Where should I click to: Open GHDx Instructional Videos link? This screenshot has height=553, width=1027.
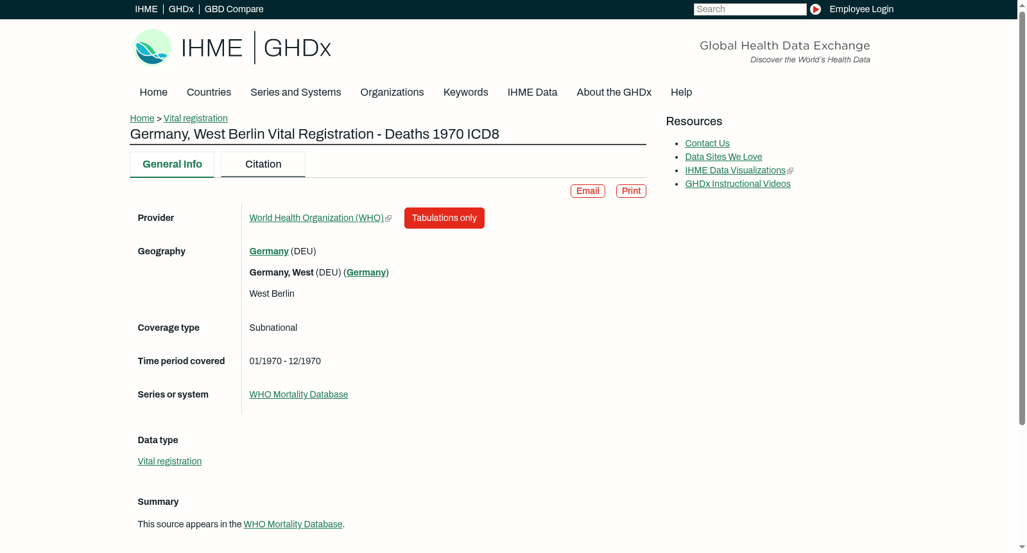pyautogui.click(x=738, y=184)
